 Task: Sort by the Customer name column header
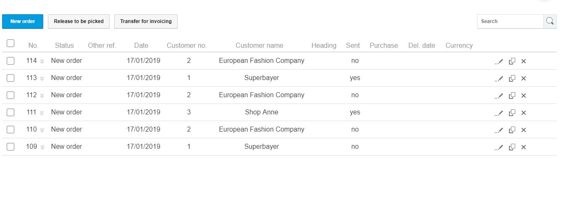260,46
